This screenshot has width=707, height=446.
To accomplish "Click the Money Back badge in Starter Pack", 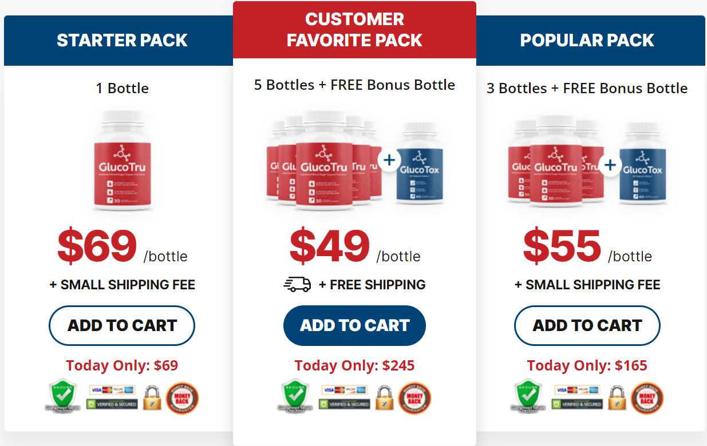I will click(182, 398).
